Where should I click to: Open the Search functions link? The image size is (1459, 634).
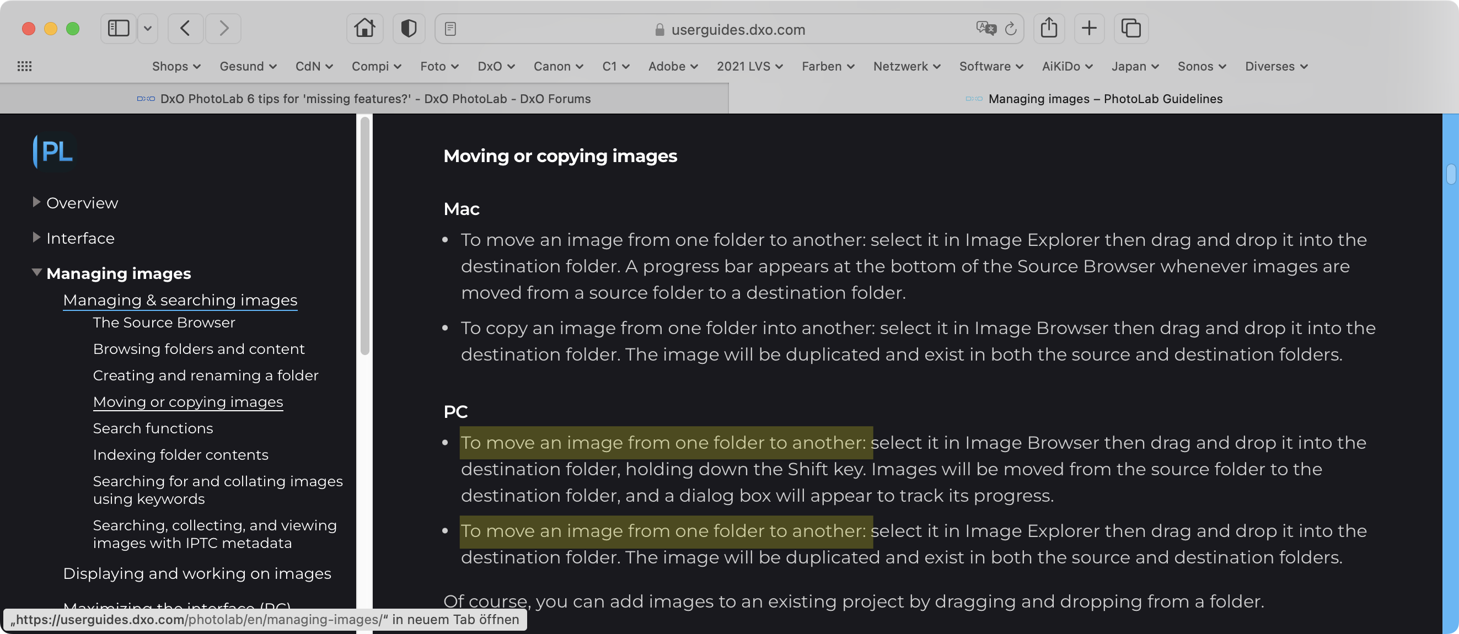[x=153, y=428]
